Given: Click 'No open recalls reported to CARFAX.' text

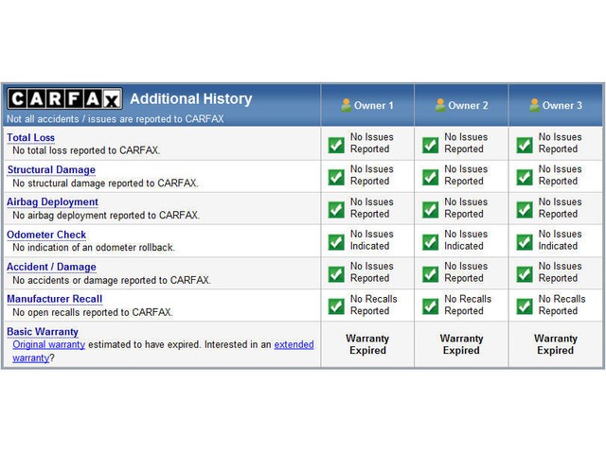Looking at the screenshot, I should 93,312.
